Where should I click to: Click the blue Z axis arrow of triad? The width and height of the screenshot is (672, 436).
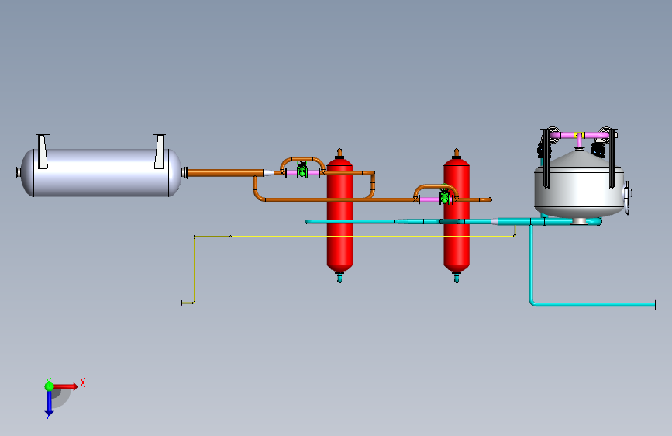[49, 403]
